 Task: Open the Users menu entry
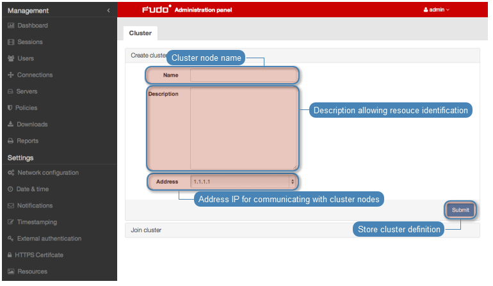[x=26, y=58]
